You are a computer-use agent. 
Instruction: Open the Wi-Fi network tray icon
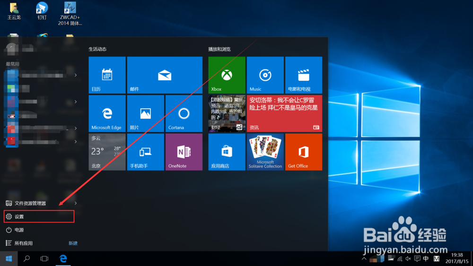coord(400,258)
